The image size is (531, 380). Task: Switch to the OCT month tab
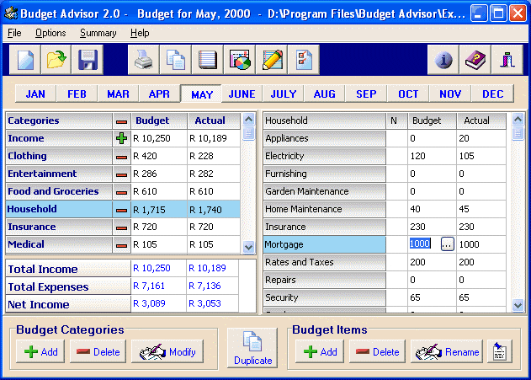click(x=408, y=94)
